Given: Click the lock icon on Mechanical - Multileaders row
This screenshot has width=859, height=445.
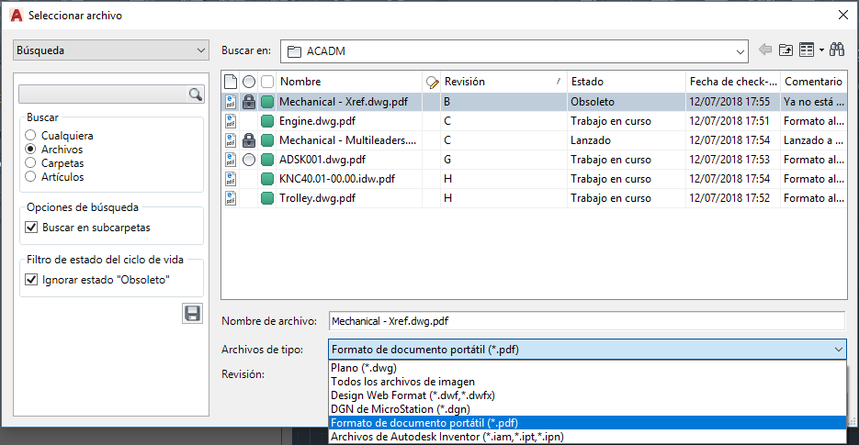Looking at the screenshot, I should pos(249,140).
